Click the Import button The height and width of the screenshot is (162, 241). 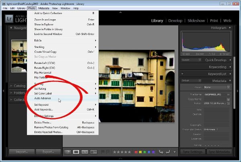22,152
